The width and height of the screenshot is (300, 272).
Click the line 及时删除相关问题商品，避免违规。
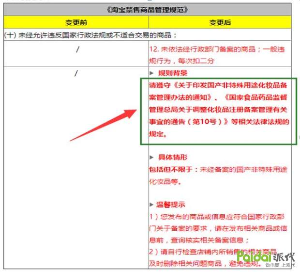(x=206, y=264)
